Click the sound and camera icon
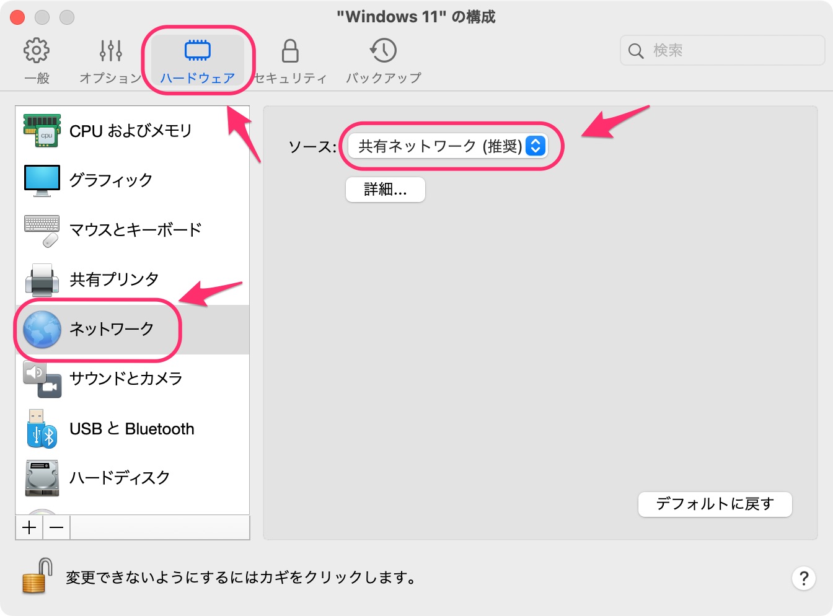The image size is (833, 616). point(42,379)
